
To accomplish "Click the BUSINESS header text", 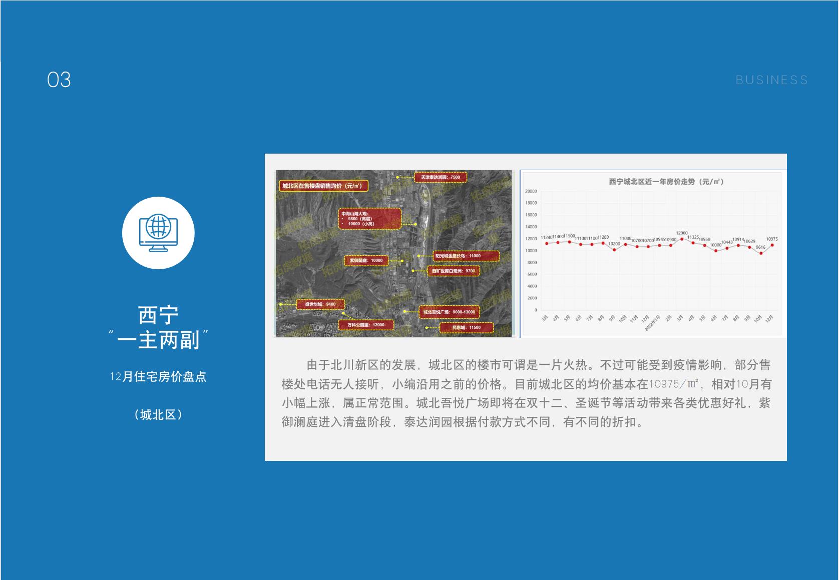I will [x=771, y=80].
